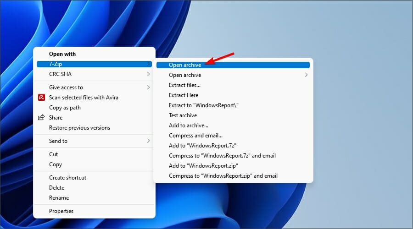Select Add to archive...
This screenshot has width=413, height=229.
[x=233, y=125]
